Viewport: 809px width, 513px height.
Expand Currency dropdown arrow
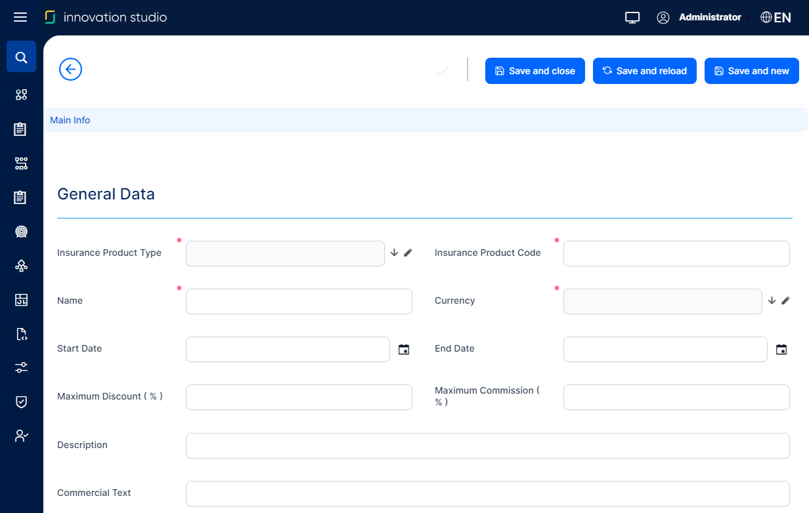(772, 300)
